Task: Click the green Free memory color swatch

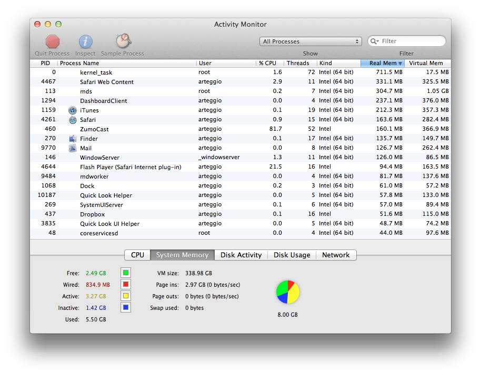Action: pyautogui.click(x=126, y=273)
